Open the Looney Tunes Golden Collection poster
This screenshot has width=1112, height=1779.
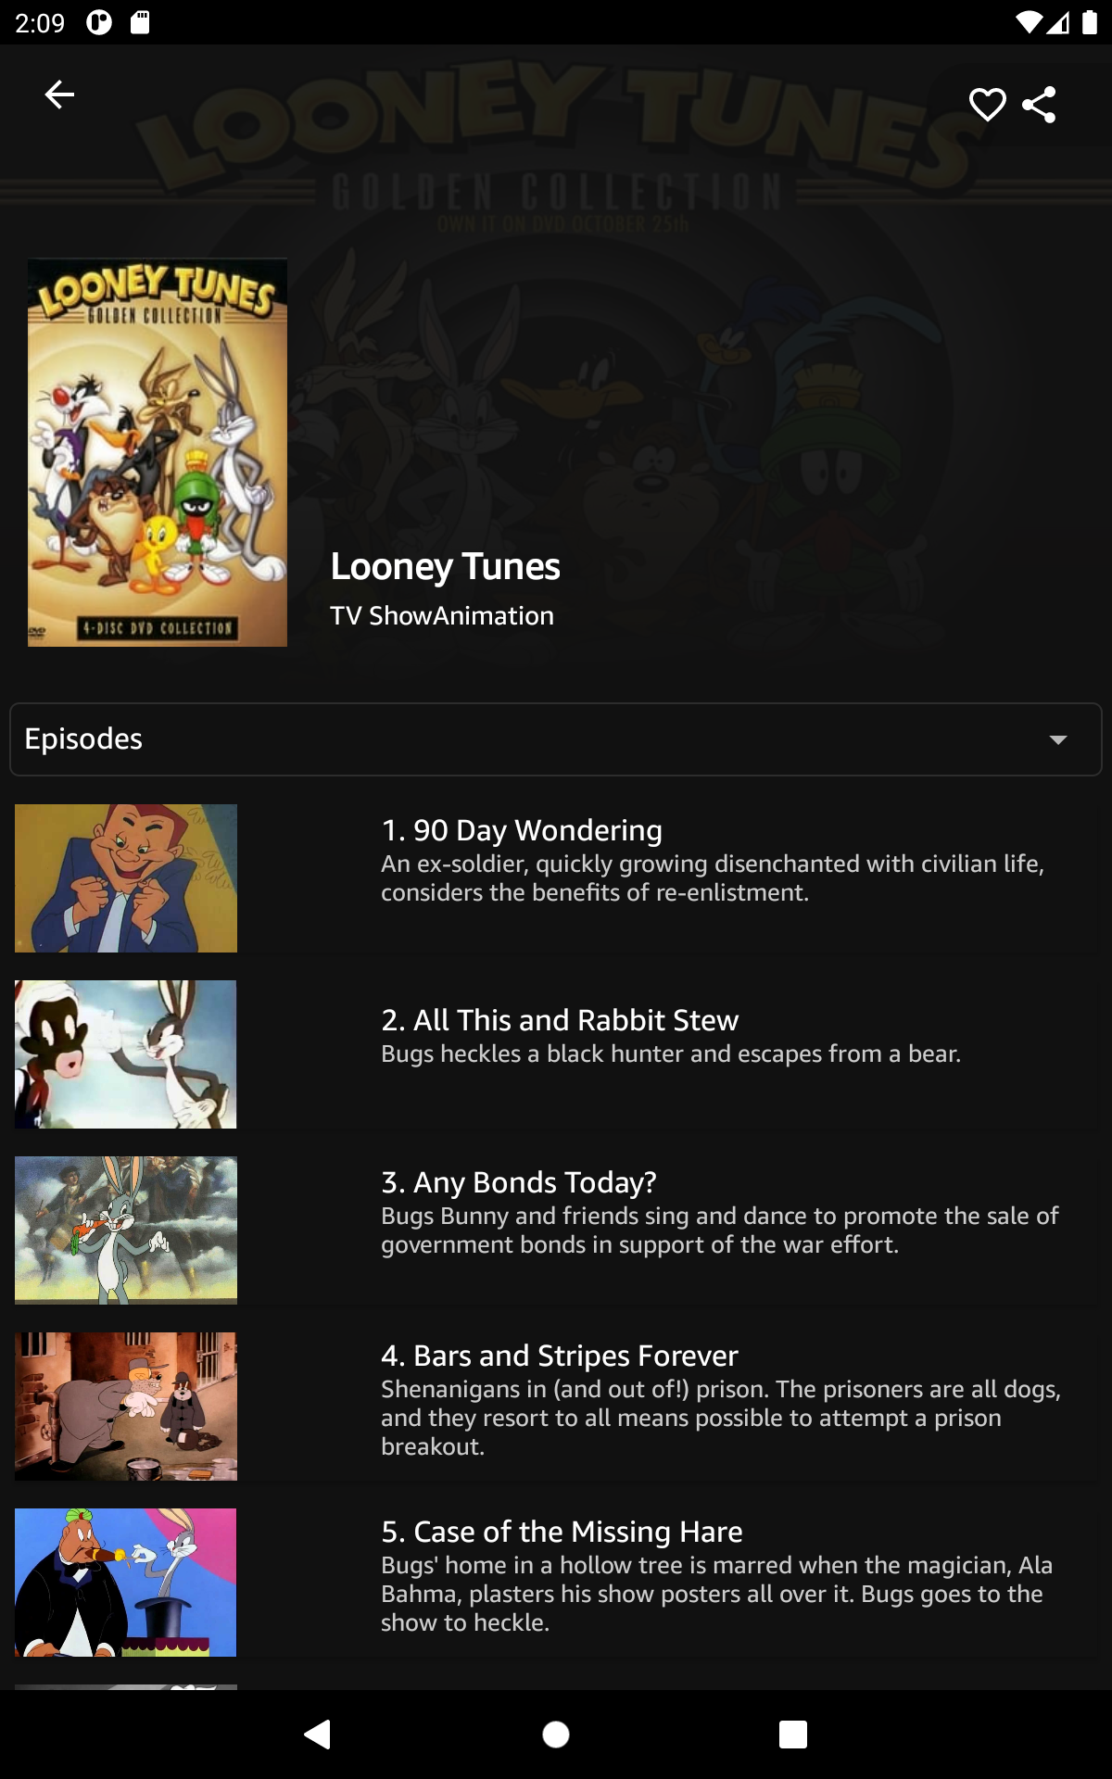coord(158,452)
